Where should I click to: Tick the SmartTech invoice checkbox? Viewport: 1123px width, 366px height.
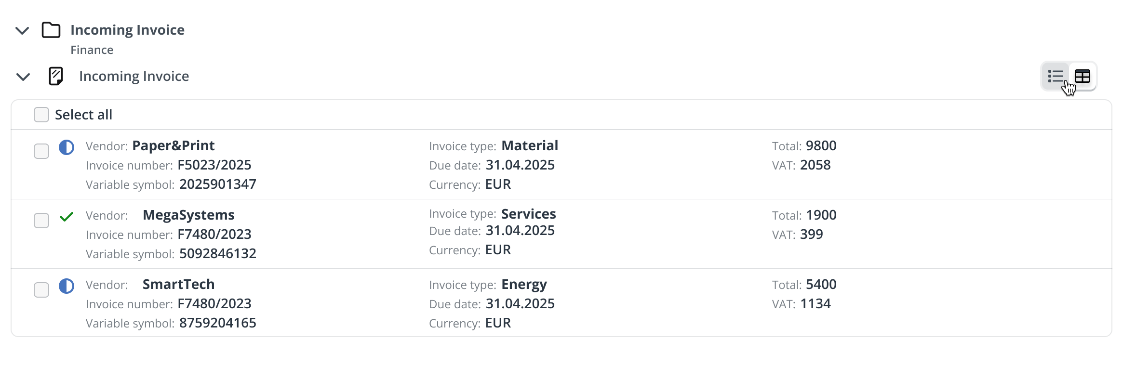click(x=41, y=290)
